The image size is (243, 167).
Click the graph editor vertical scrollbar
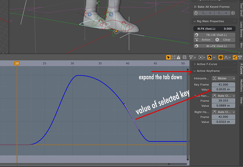188,114
